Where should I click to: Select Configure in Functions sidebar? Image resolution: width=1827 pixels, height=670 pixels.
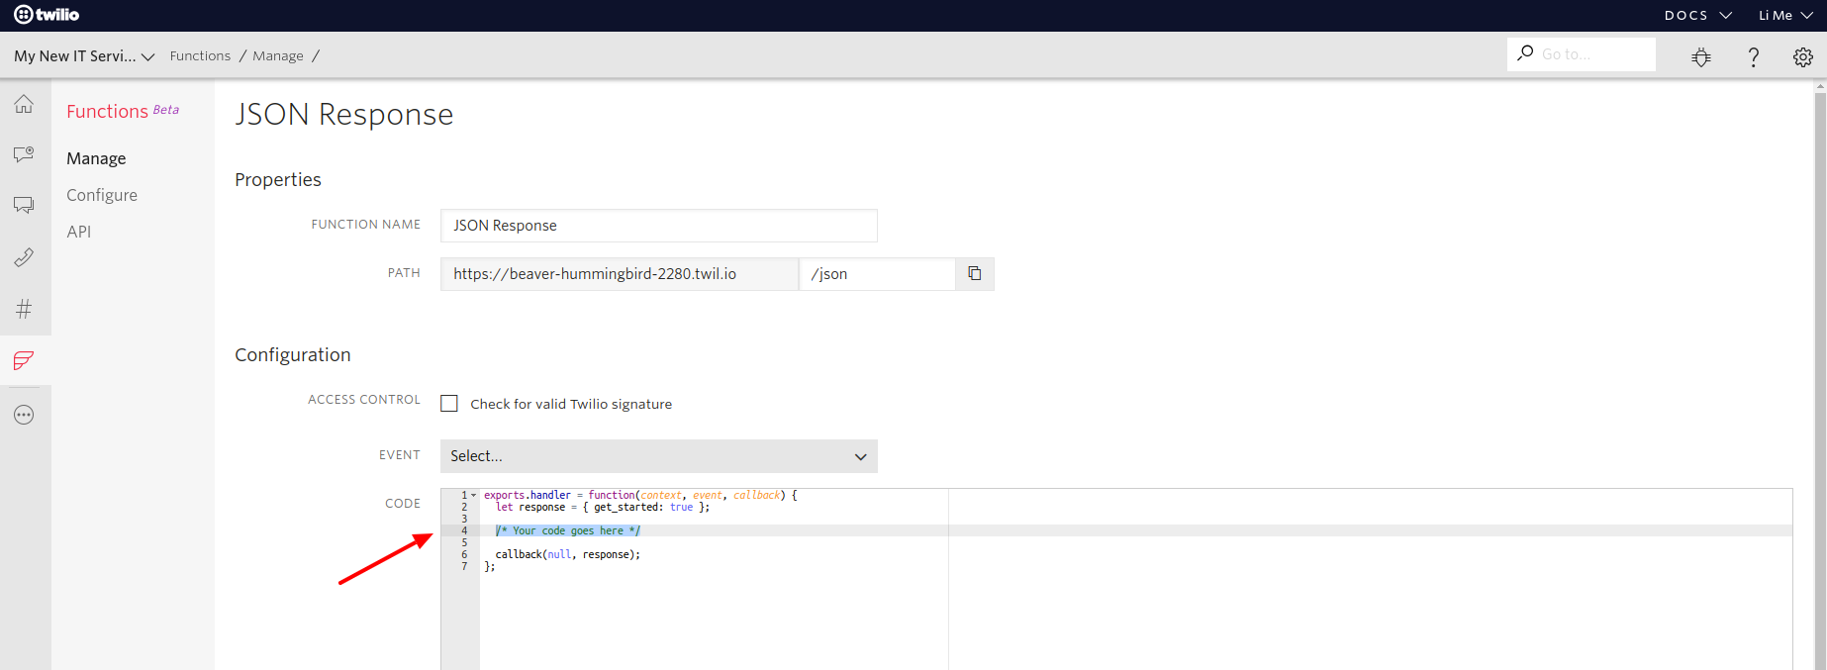coord(102,195)
